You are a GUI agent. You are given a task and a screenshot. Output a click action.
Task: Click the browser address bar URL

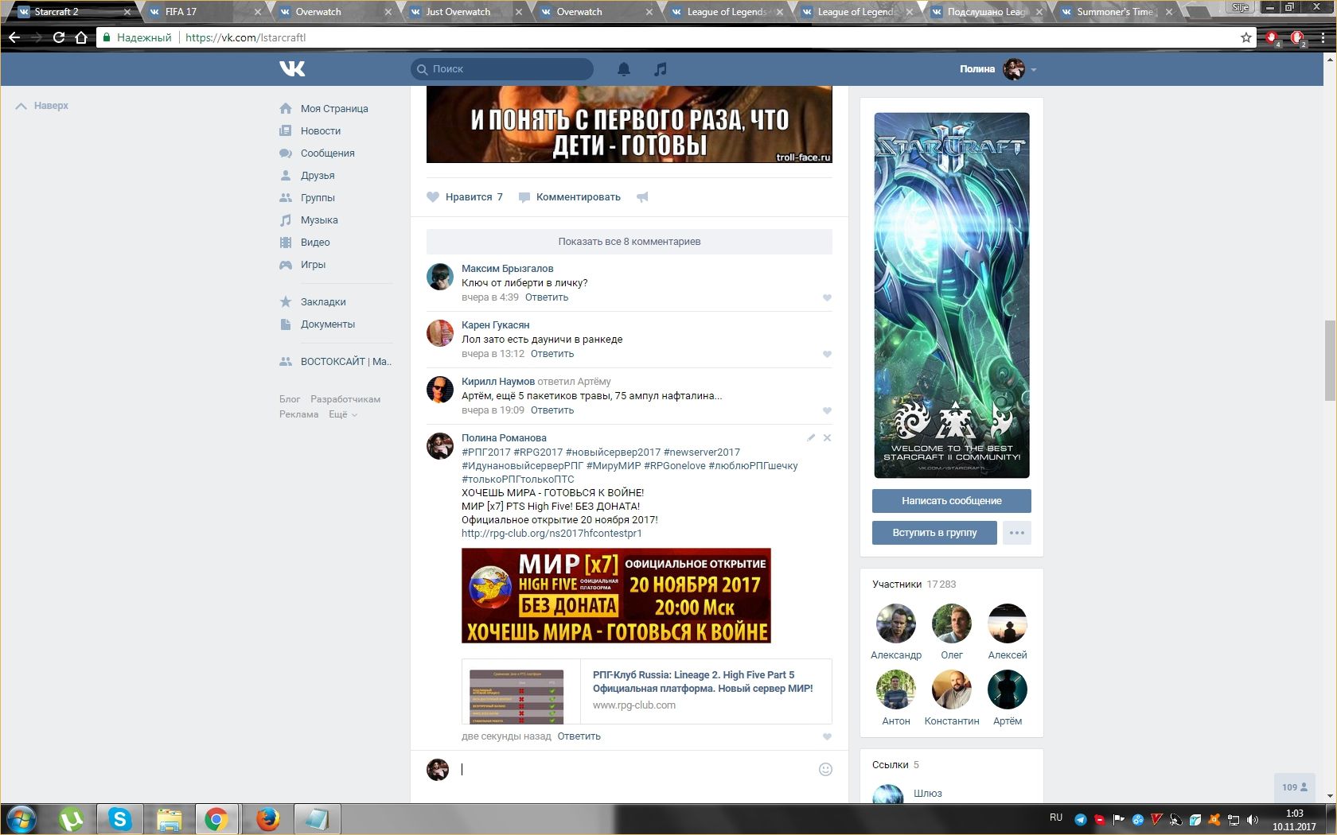[245, 37]
